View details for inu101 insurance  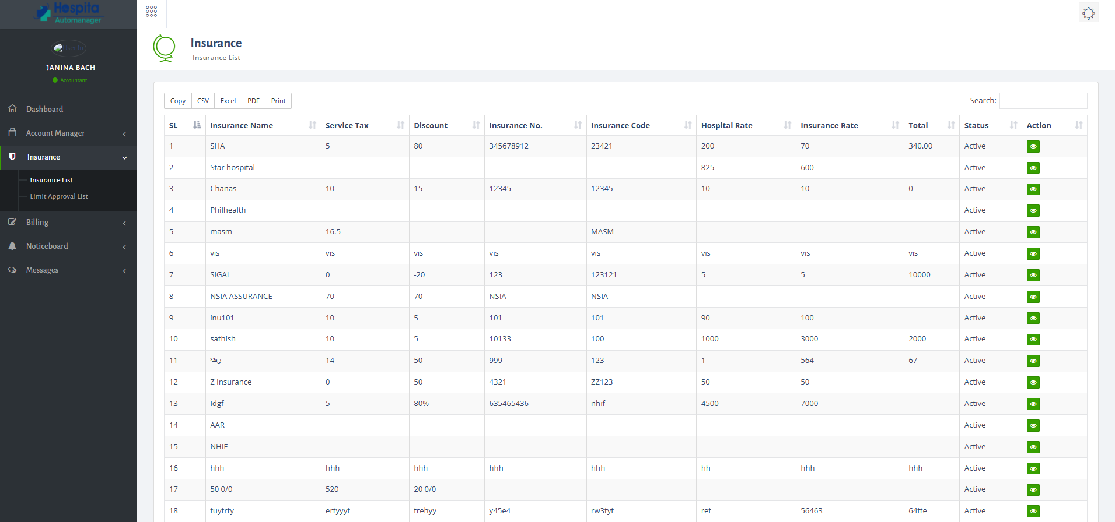point(1033,318)
